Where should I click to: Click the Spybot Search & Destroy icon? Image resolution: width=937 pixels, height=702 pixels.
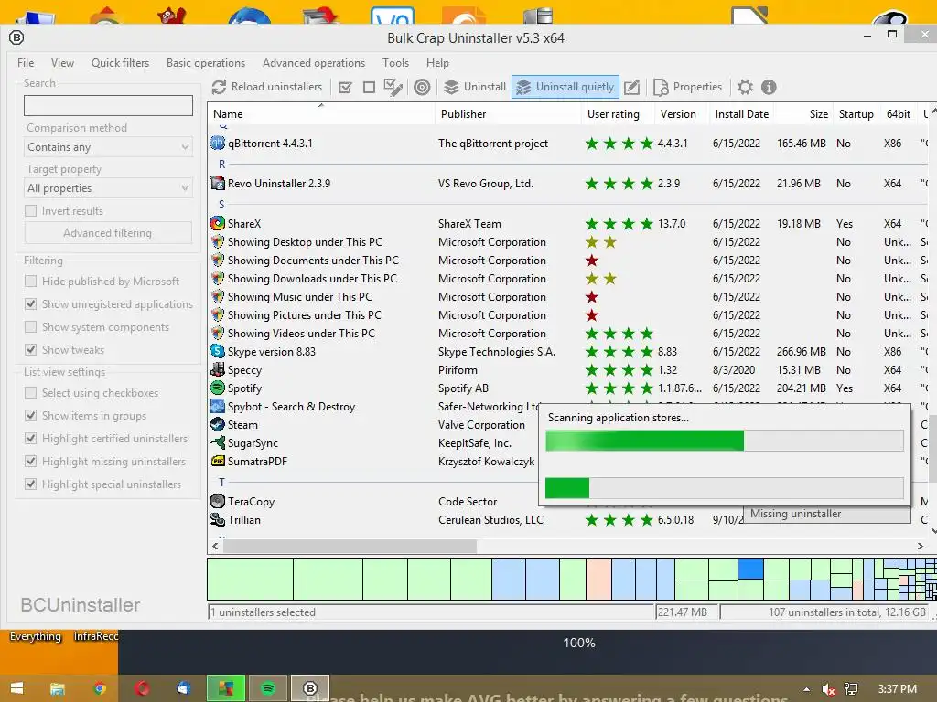[x=218, y=407]
